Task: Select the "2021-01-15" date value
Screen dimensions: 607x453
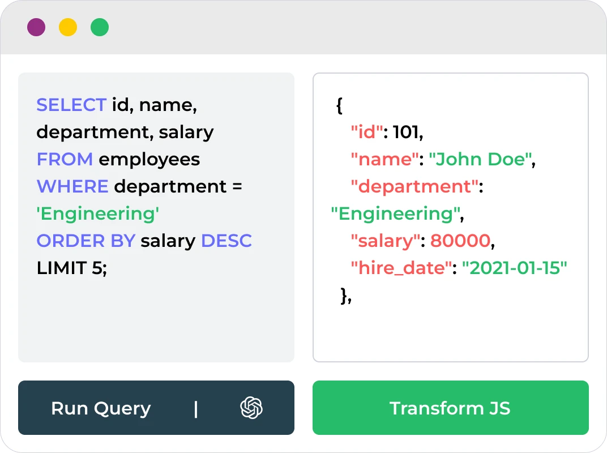Action: click(515, 268)
